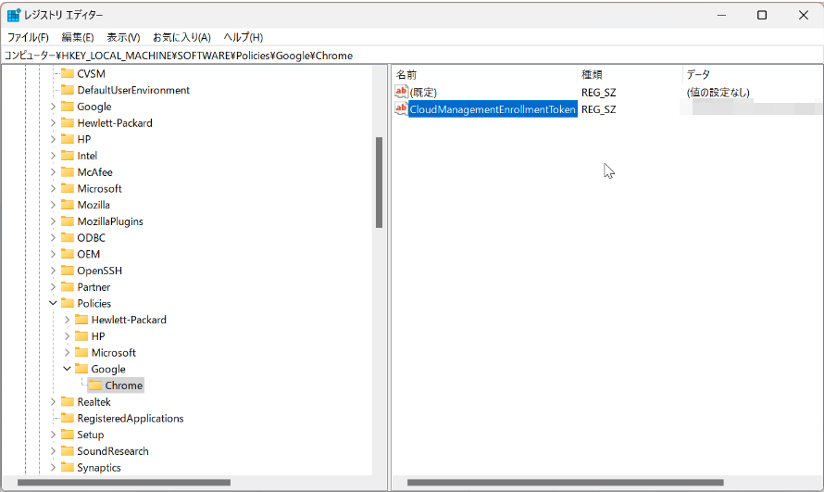Click the tree pane vertical scrollbar thumb

pos(379,182)
